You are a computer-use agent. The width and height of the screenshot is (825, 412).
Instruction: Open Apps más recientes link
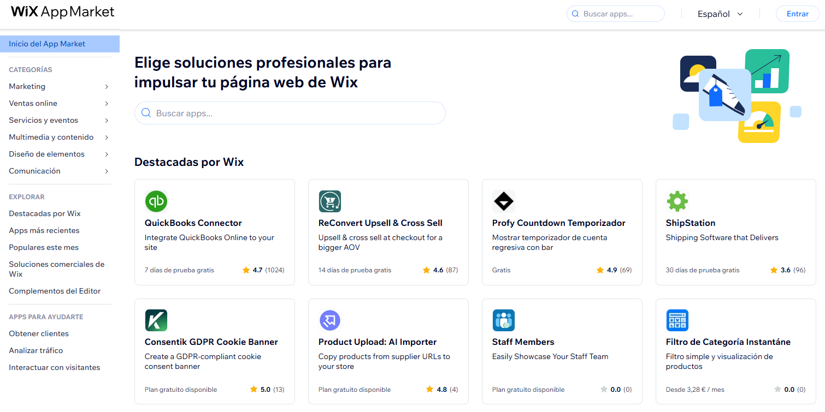pyautogui.click(x=44, y=230)
